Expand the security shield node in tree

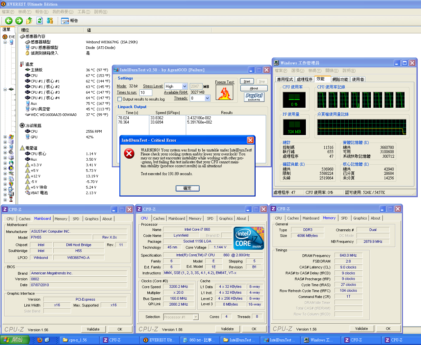pyautogui.click(x=5, y=184)
